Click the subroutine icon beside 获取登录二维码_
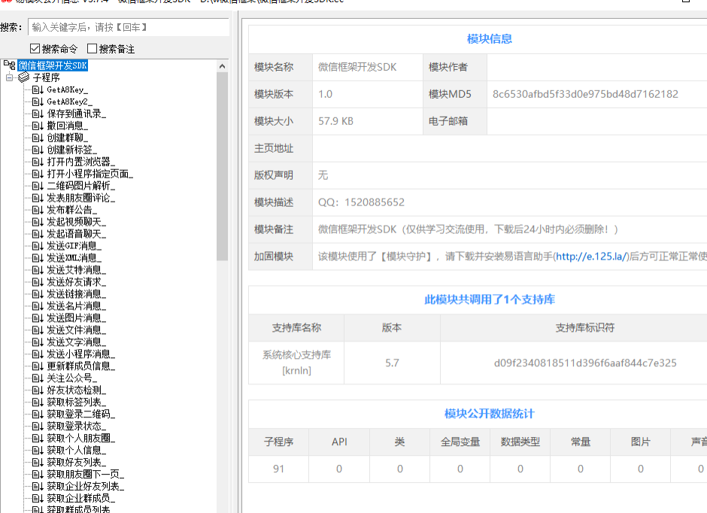The width and height of the screenshot is (707, 513). (38, 414)
